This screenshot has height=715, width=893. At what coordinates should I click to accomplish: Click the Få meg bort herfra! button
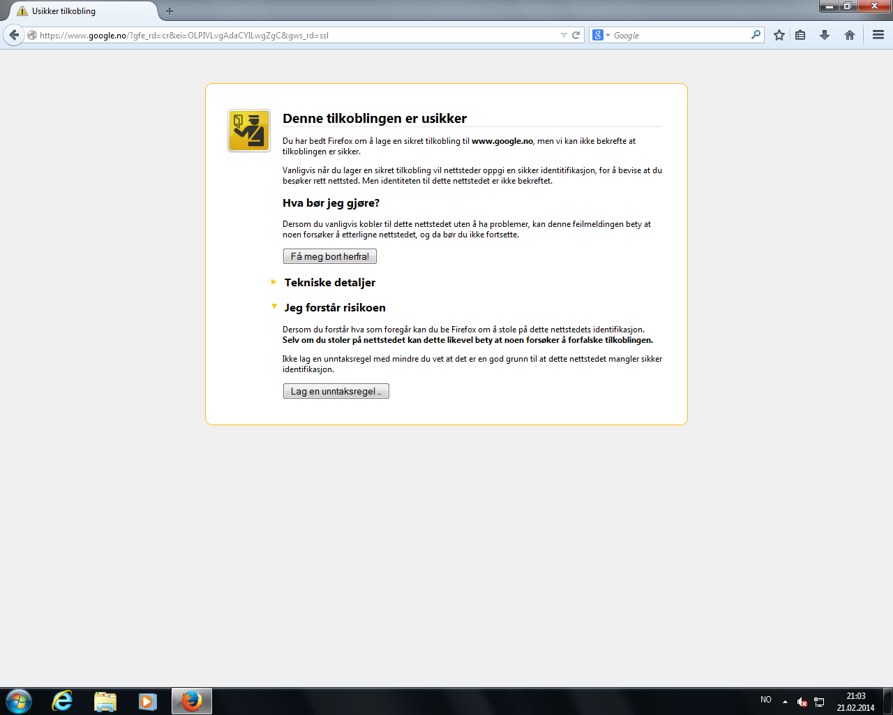tap(330, 256)
